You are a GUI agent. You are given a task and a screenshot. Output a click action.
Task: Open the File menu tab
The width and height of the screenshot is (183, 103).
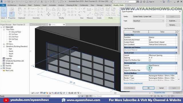point(3,5)
